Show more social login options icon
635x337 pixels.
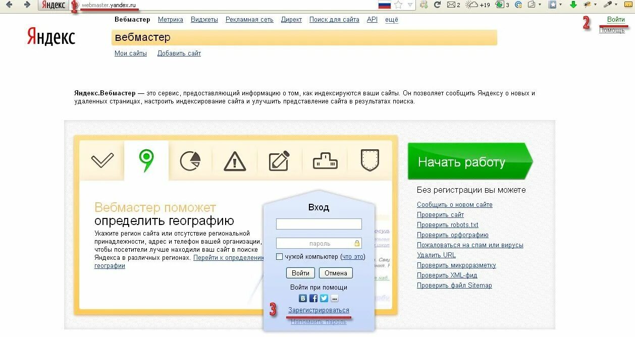334,298
